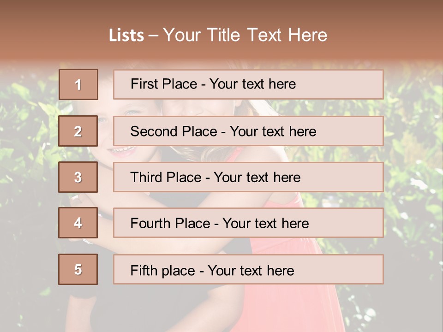443x332 pixels.
Task: Click the First Place text bar
Action: point(248,84)
